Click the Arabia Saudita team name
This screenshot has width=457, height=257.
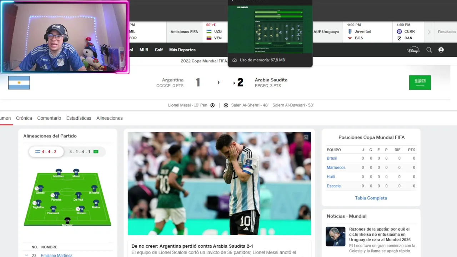[271, 80]
